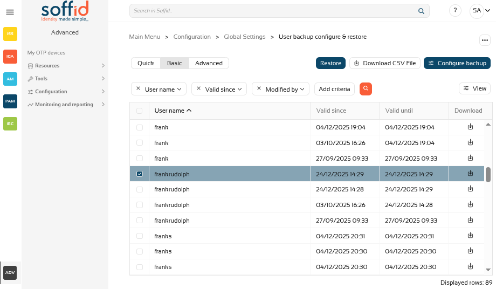This screenshot has height=289, width=496.
Task: Select the ISS module icon in sidebar
Action: [x=10, y=34]
